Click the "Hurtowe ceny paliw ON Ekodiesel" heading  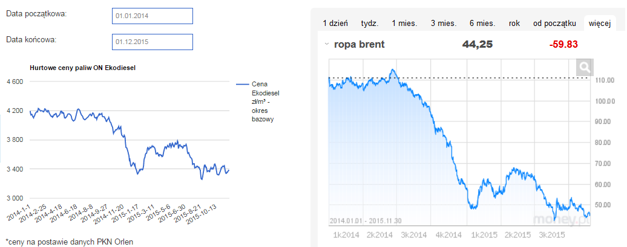click(x=82, y=68)
